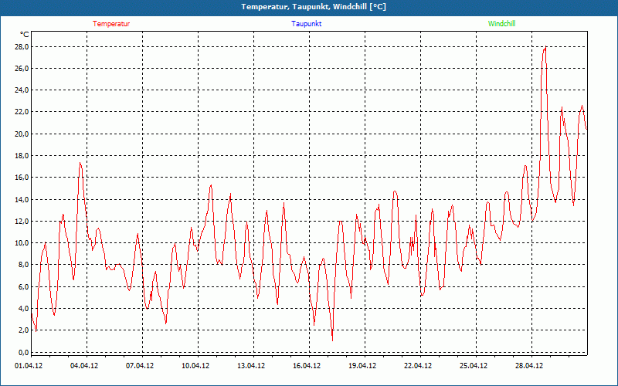The image size is (618, 386).
Task: Click the date label 16.04.12
Action: coord(307,366)
